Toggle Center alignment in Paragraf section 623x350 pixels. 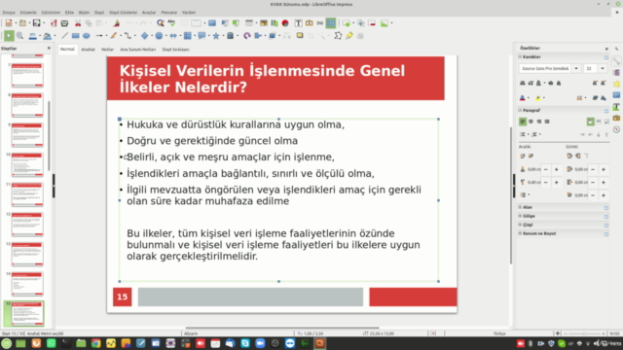pyautogui.click(x=531, y=122)
